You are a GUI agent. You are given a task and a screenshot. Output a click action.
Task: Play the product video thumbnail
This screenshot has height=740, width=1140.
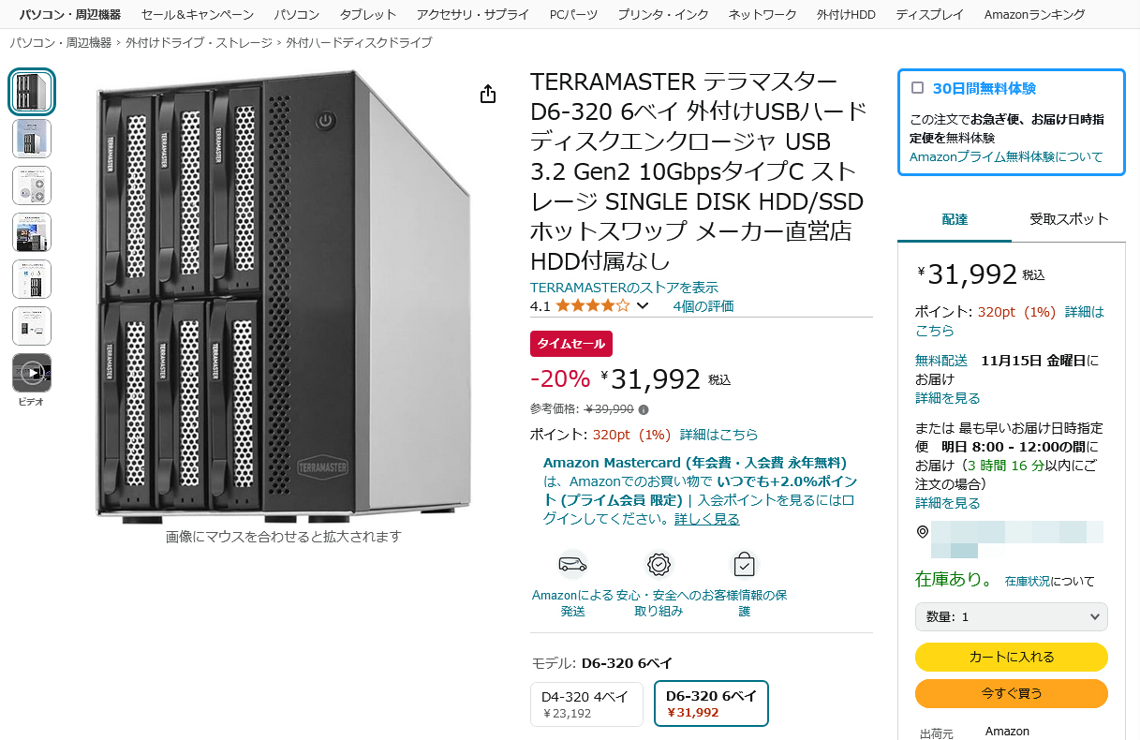pyautogui.click(x=32, y=373)
